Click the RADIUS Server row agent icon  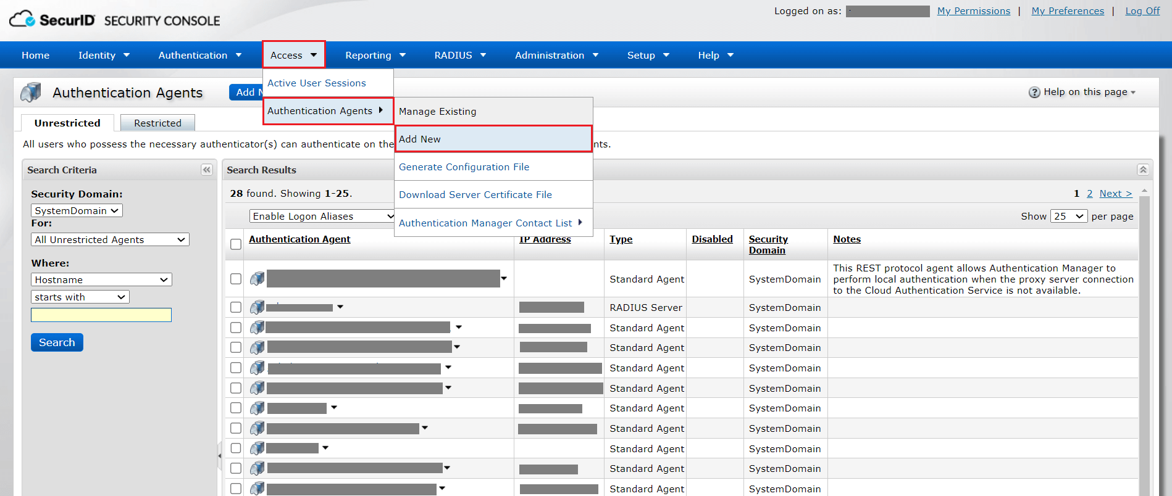click(257, 307)
